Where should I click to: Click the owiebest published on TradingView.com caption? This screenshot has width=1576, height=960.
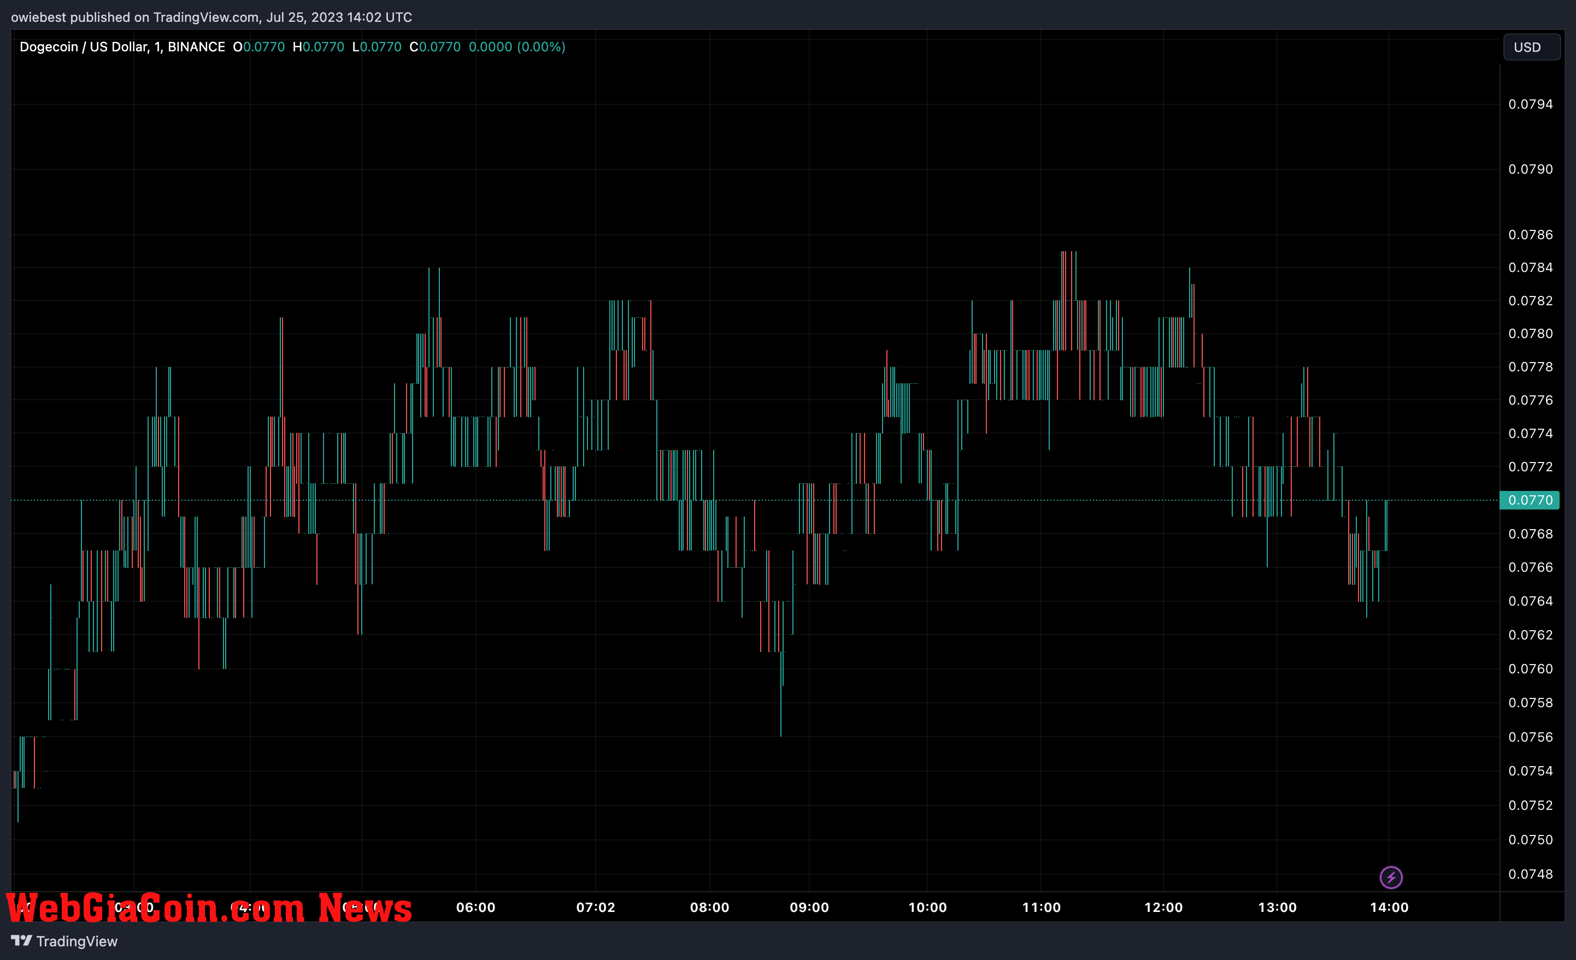point(211,17)
